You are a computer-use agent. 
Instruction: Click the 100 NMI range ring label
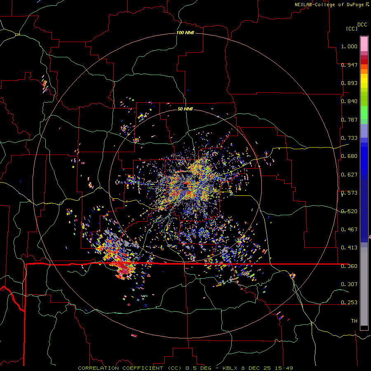coord(185,33)
